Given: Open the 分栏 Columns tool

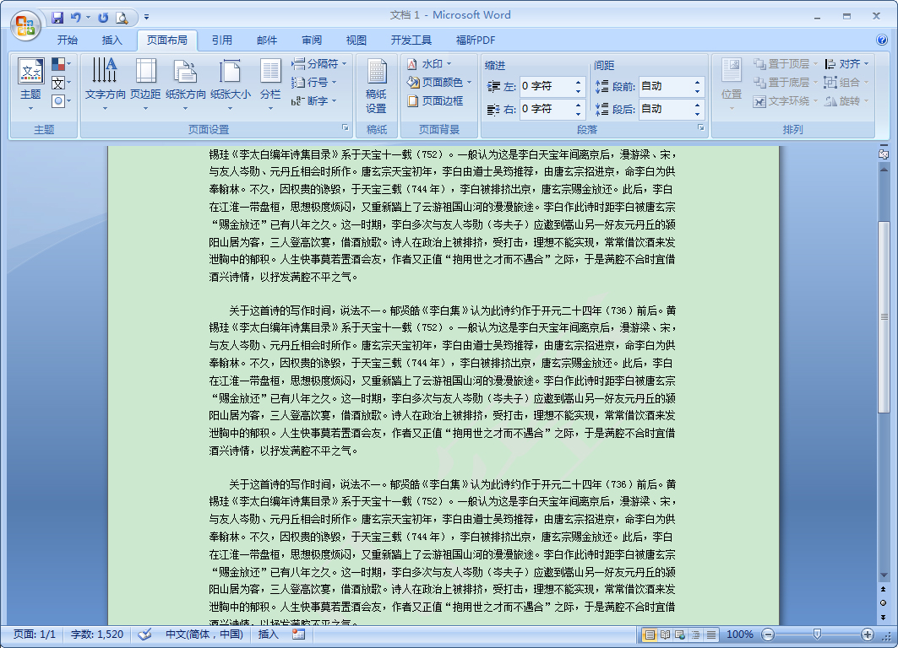Looking at the screenshot, I should click(x=269, y=80).
